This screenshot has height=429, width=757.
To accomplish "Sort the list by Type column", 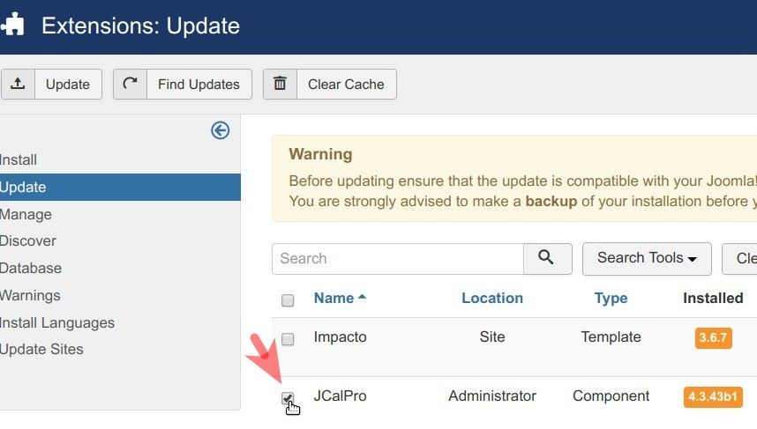I will [611, 299].
